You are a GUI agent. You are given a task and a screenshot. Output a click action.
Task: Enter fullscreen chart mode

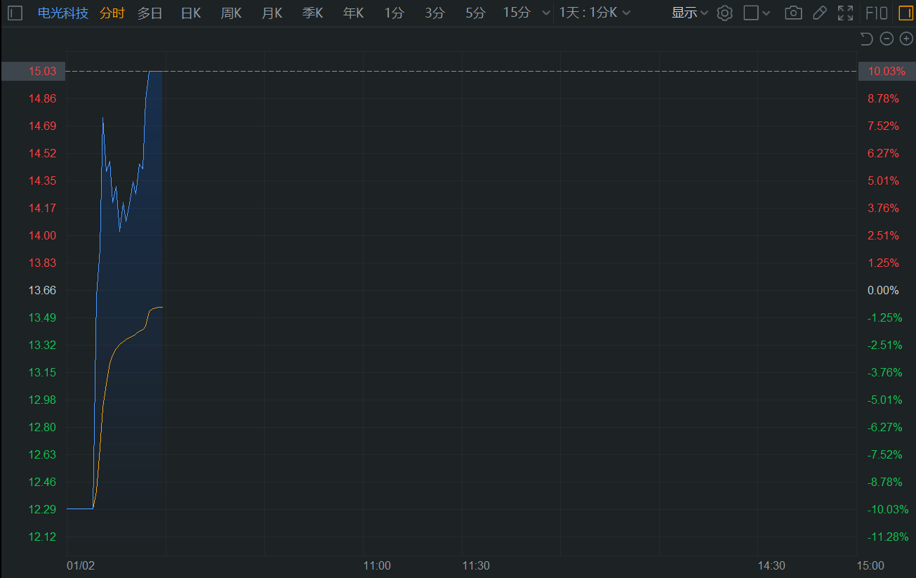click(846, 13)
